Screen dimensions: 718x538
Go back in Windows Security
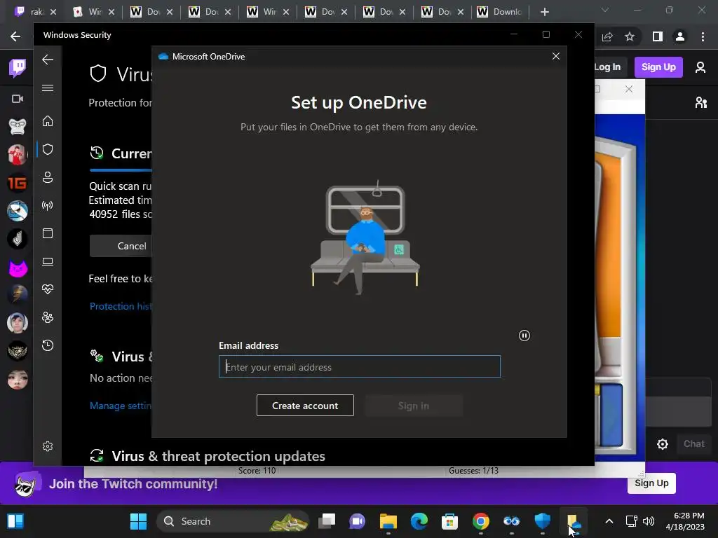(48, 60)
